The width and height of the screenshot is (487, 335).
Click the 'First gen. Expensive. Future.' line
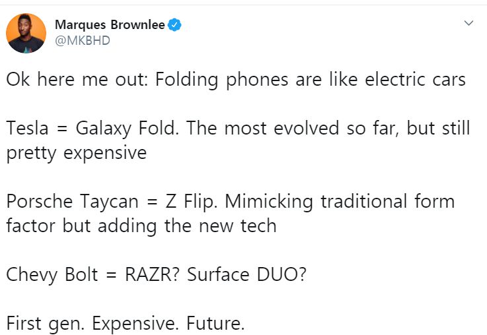[126, 323]
